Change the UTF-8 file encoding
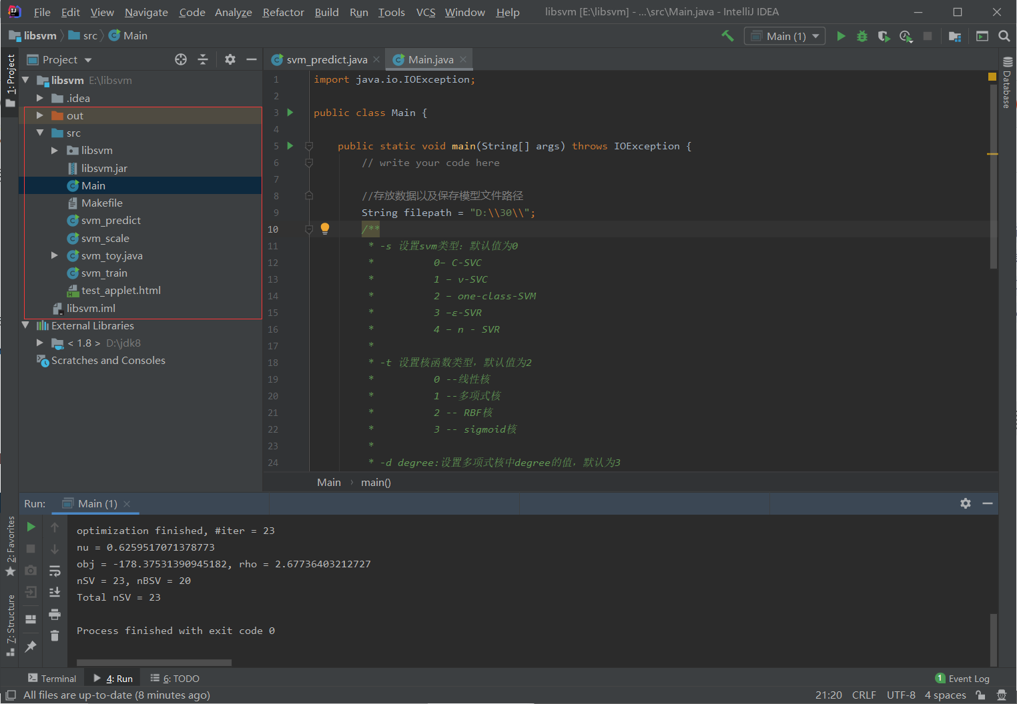Image resolution: width=1017 pixels, height=704 pixels. (x=901, y=695)
